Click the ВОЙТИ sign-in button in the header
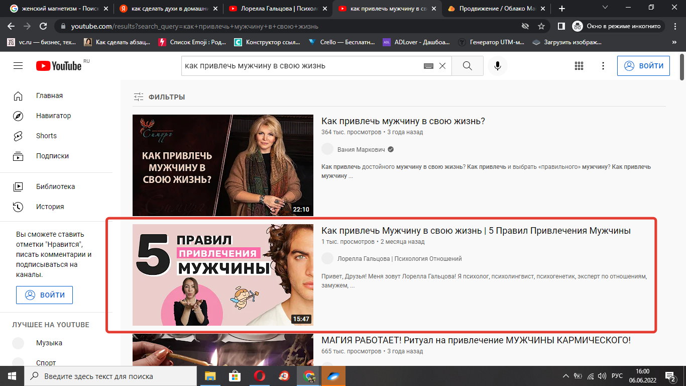Viewport: 686px width, 386px height. (643, 66)
